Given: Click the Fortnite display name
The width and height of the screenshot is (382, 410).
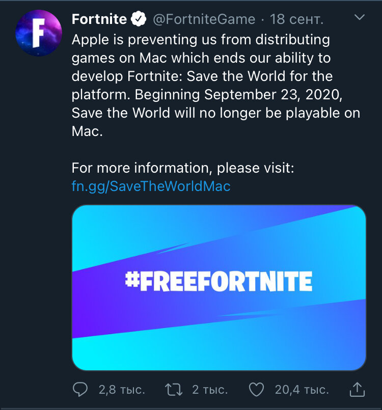Looking at the screenshot, I should (x=99, y=19).
